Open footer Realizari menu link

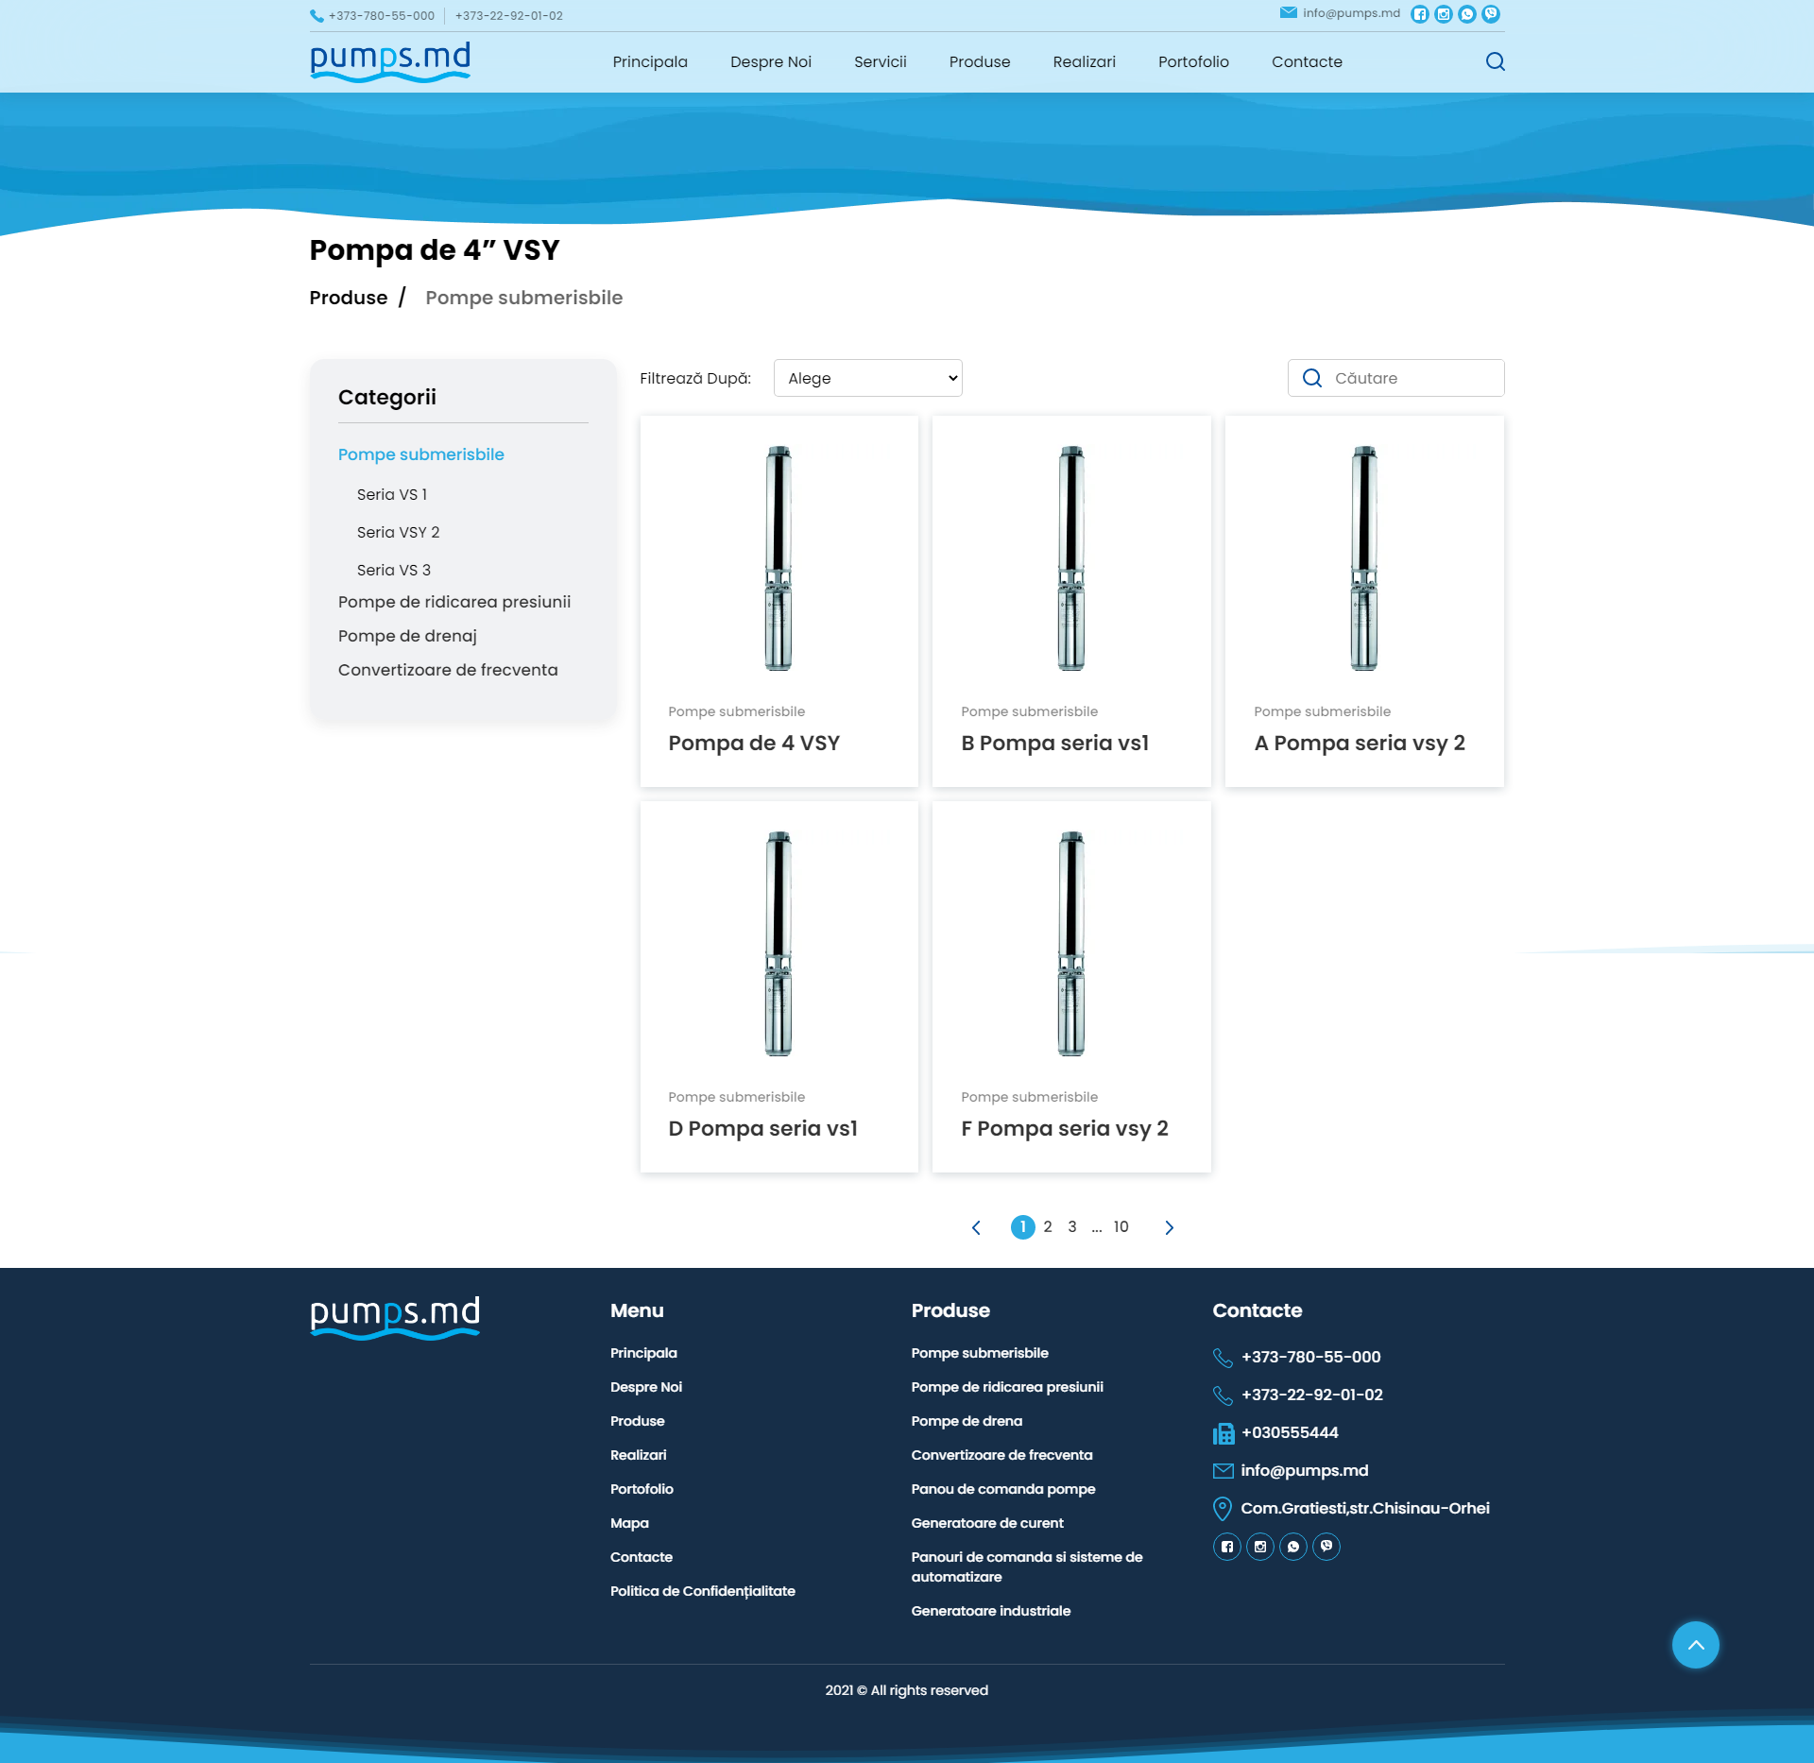pyautogui.click(x=638, y=1455)
